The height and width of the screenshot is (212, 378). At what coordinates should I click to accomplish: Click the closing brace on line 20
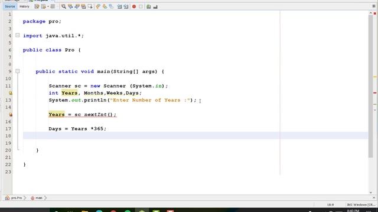(37, 150)
